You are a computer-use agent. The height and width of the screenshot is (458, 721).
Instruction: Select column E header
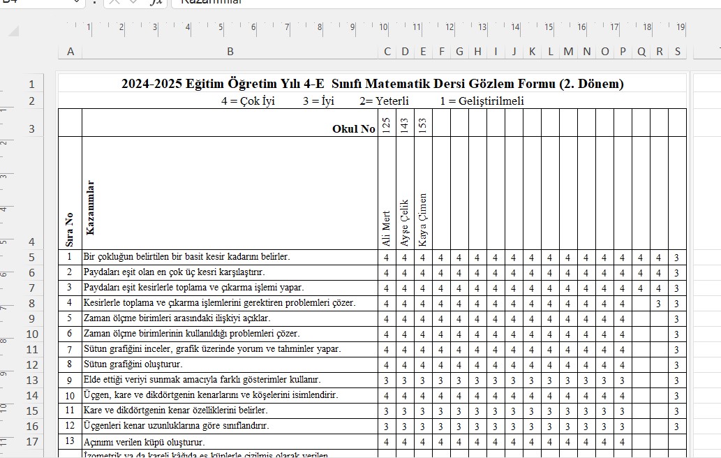click(423, 52)
